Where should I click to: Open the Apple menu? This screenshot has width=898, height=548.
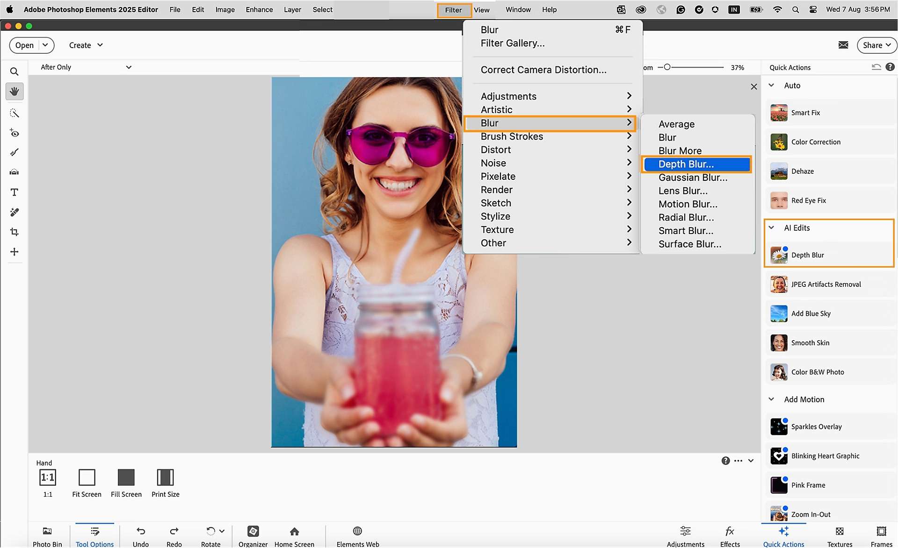pyautogui.click(x=9, y=9)
